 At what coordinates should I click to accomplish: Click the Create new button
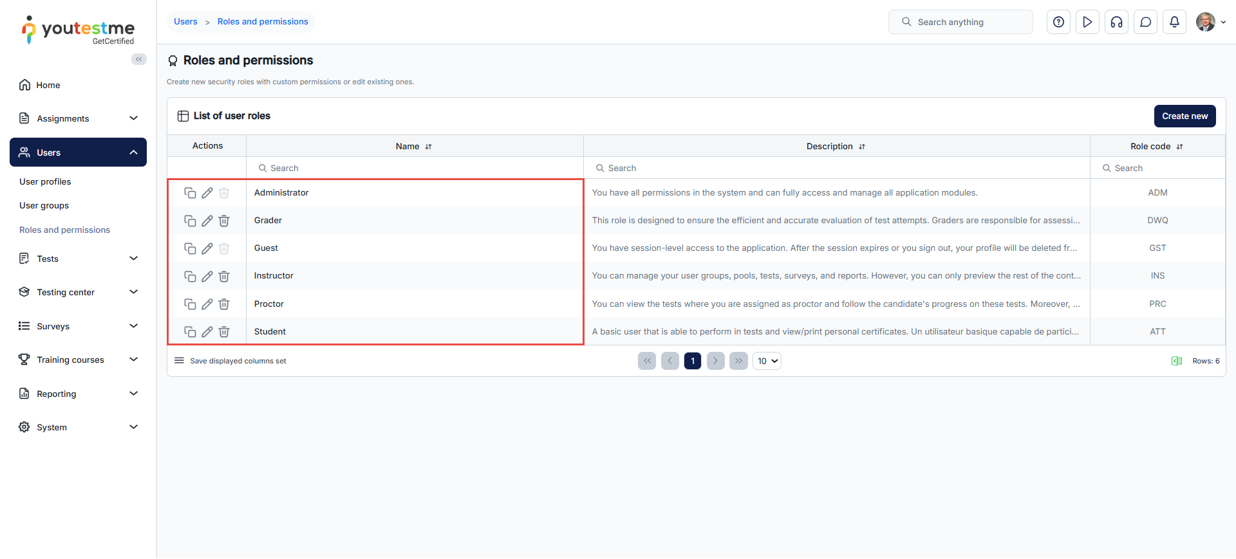coord(1184,116)
